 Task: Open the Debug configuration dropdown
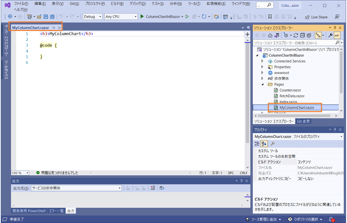pyautogui.click(x=93, y=17)
